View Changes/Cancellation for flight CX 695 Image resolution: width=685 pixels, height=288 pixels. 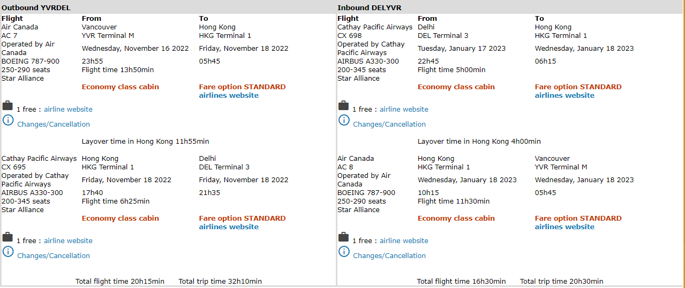(x=54, y=256)
